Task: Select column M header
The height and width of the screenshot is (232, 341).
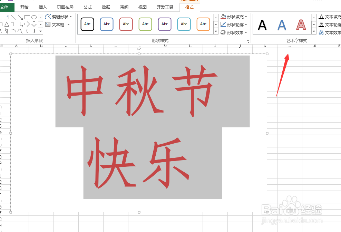Action: (x=314, y=46)
